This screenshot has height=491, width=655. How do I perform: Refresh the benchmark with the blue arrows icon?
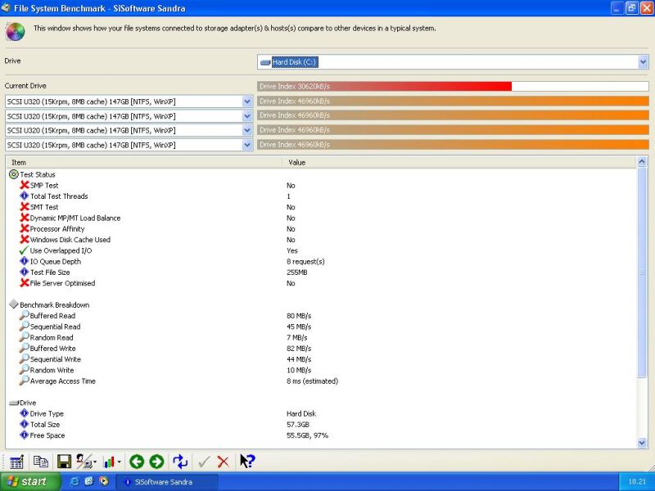pos(180,462)
